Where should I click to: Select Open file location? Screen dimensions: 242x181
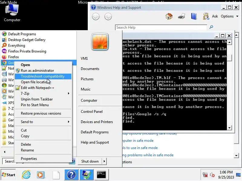pos(43,82)
